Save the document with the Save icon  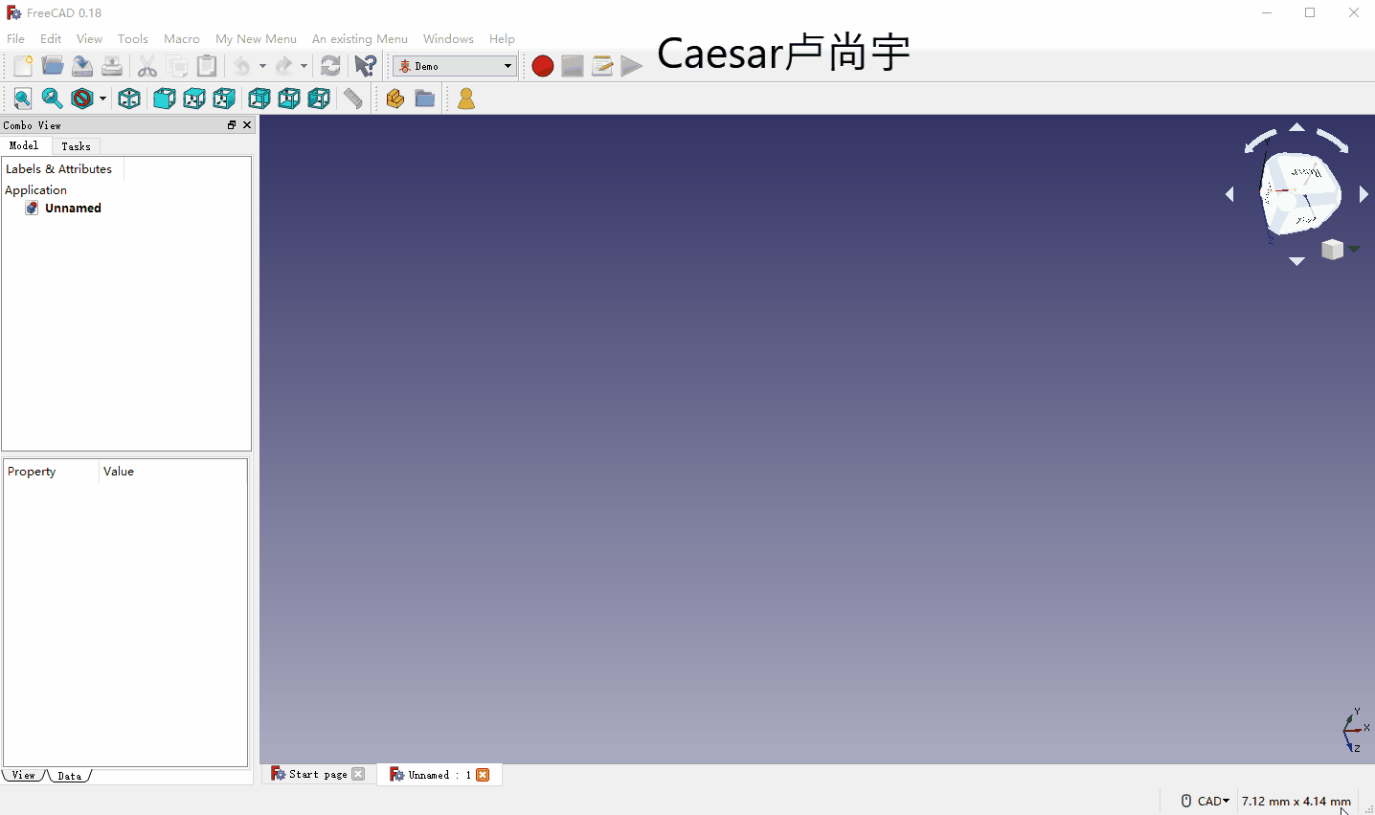pyautogui.click(x=82, y=66)
